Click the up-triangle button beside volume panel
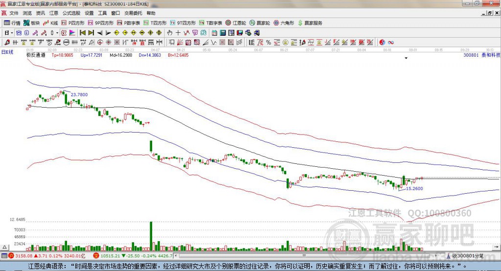Screen dimensions: 501x271 pyautogui.click(x=4, y=247)
